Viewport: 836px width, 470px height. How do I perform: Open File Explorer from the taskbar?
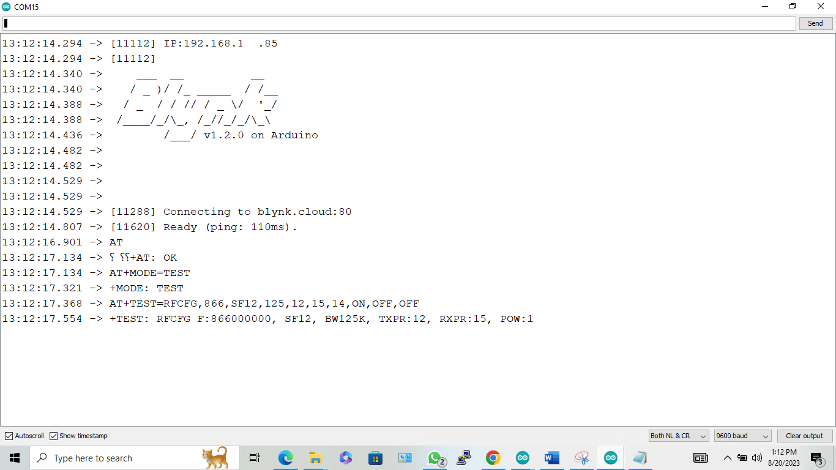coord(315,458)
